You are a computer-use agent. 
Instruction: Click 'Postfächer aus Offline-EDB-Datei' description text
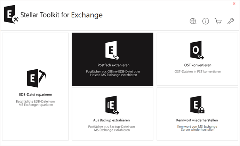(113, 73)
